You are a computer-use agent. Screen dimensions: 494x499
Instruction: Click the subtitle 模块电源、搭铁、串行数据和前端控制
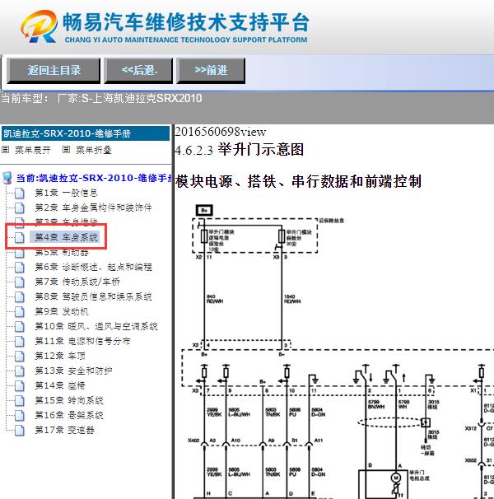[298, 181]
